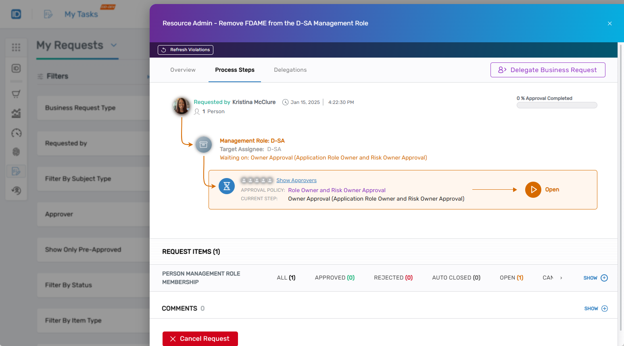Expand the Comments section via SHOW

click(x=596, y=308)
